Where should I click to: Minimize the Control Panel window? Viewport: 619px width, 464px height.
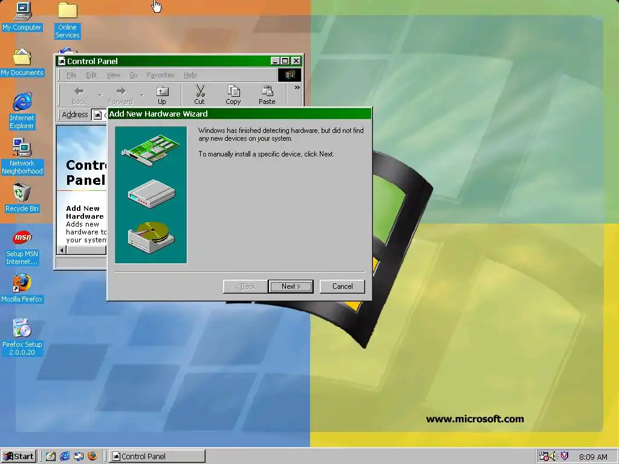click(276, 61)
